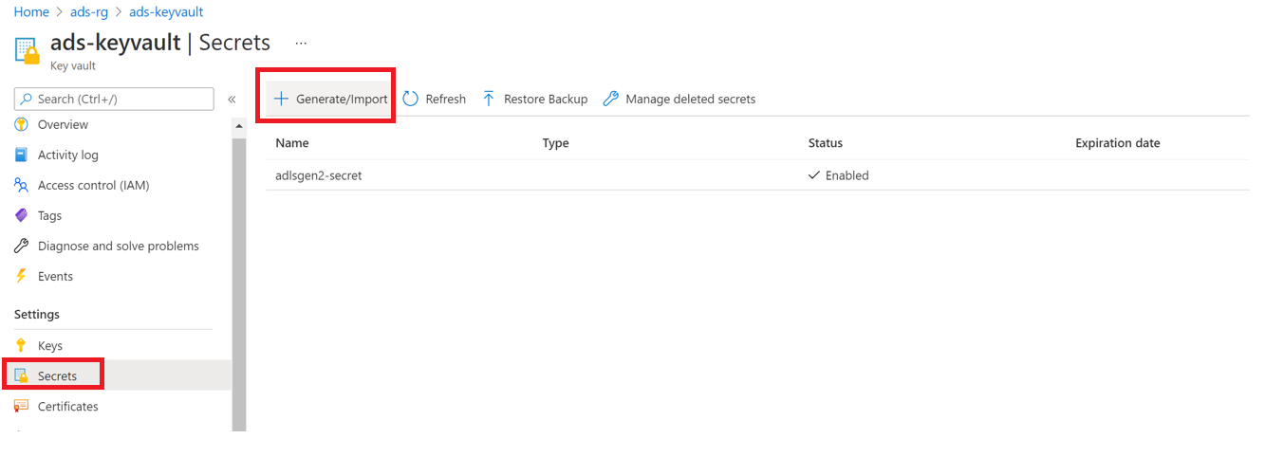Focus the Search (Ctrl+/) input field
Image resolution: width=1284 pixels, height=457 pixels.
point(121,99)
